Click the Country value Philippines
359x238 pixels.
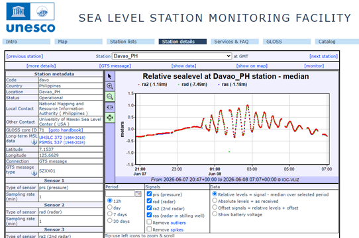(50, 86)
